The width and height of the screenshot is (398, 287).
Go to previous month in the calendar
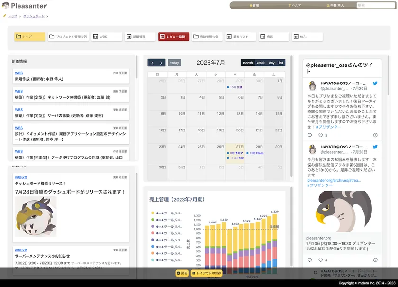[x=152, y=63]
